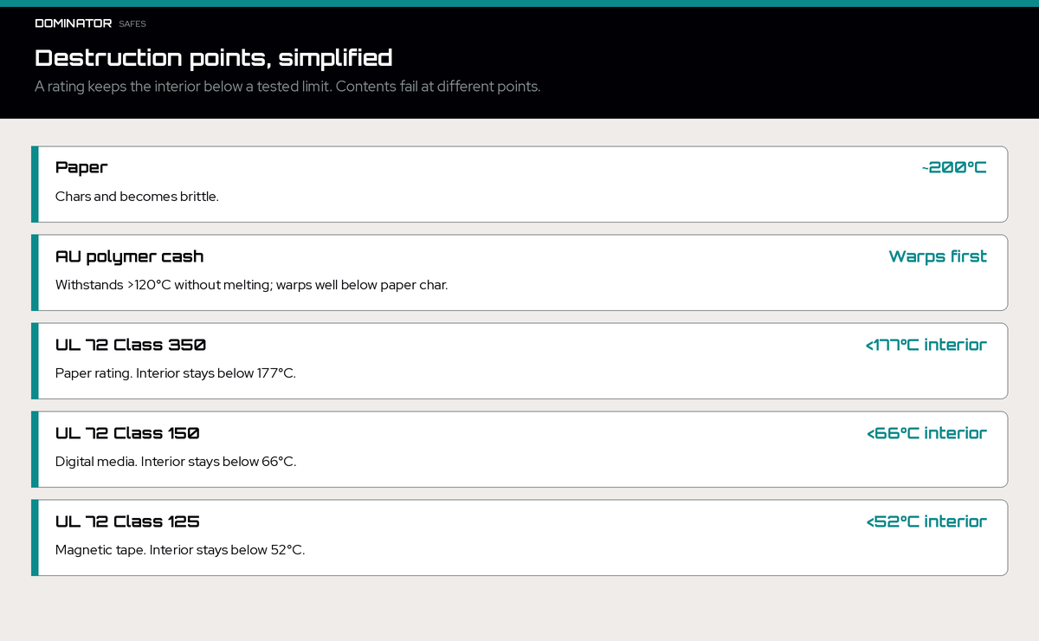
Task: Click the 'Warps first' label
Action: pos(938,256)
